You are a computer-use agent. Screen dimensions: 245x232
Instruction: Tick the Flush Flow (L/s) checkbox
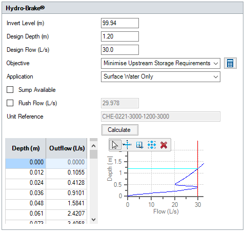10,103
